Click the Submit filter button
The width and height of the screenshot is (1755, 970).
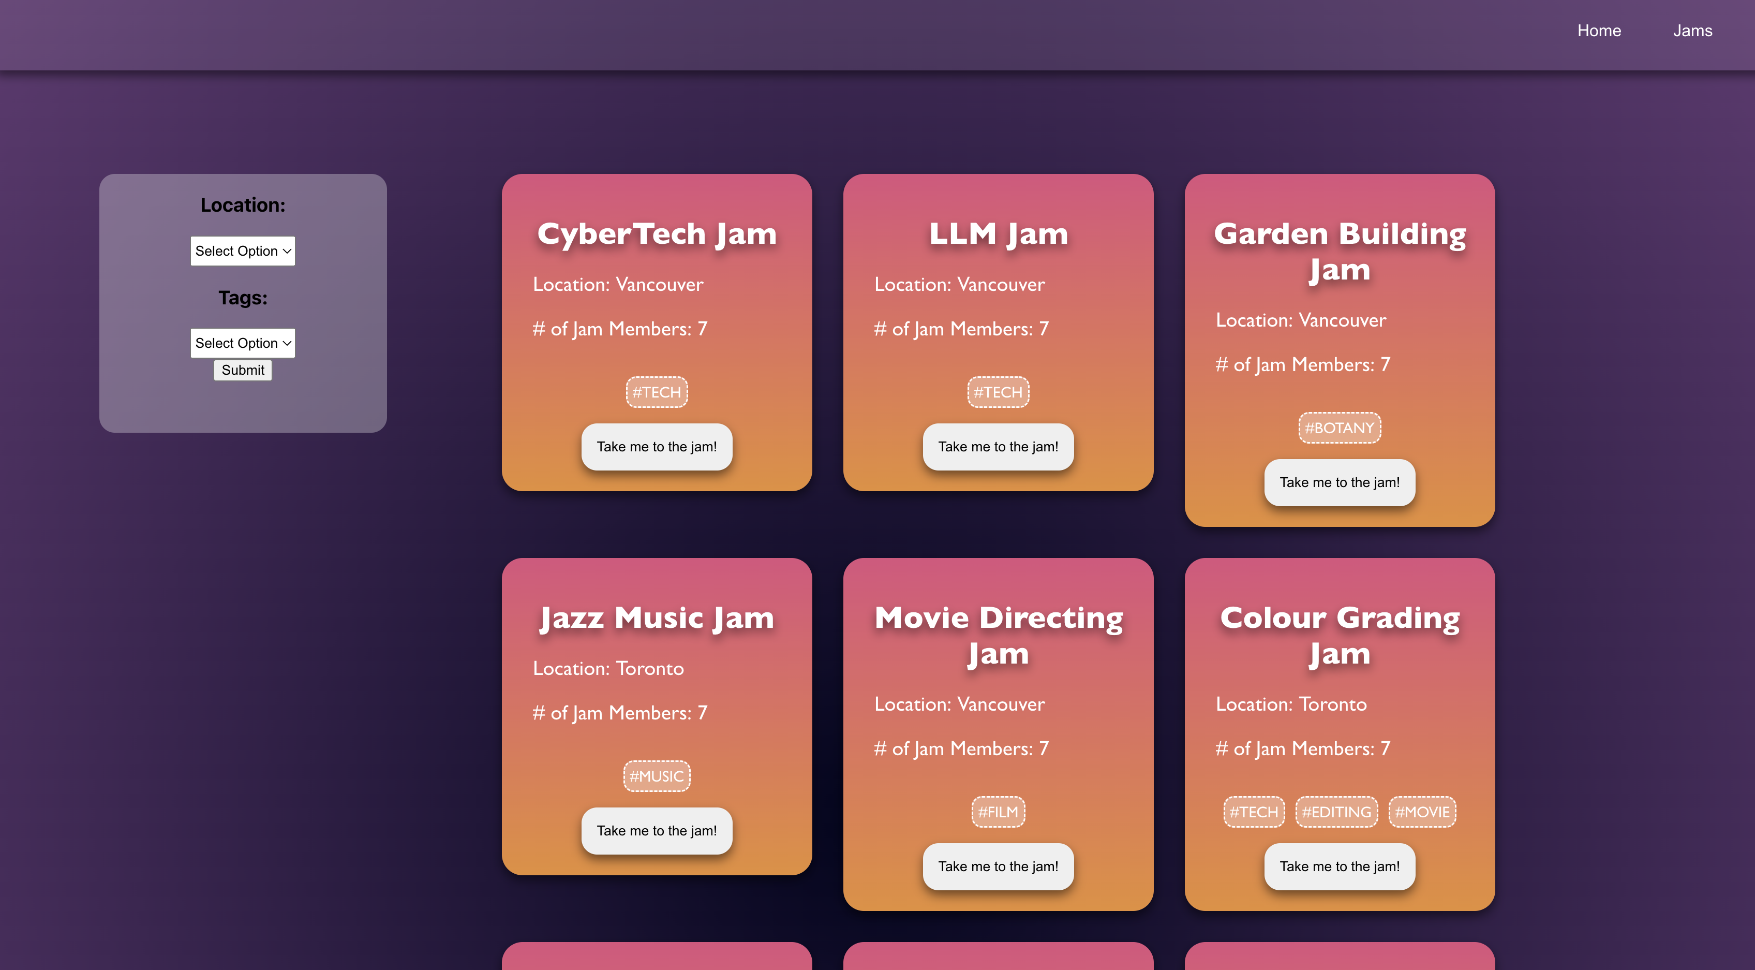243,370
